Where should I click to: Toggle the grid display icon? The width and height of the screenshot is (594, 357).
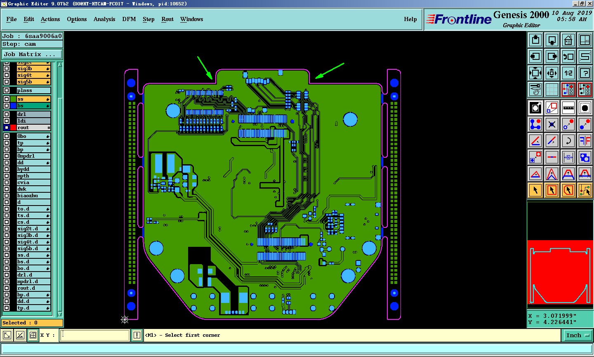552,90
